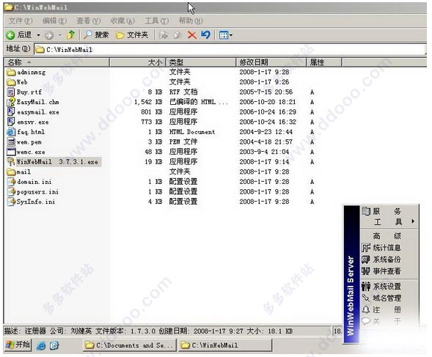Select the mail folder icon

[11, 172]
